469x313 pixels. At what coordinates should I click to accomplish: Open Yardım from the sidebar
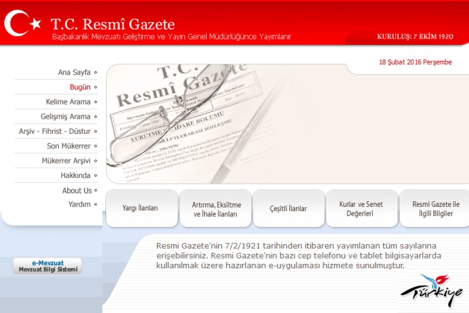point(79,205)
